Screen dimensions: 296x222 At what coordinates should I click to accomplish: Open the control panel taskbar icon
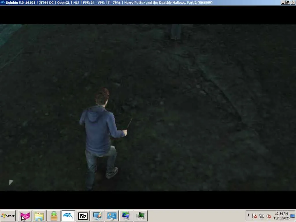point(112,216)
